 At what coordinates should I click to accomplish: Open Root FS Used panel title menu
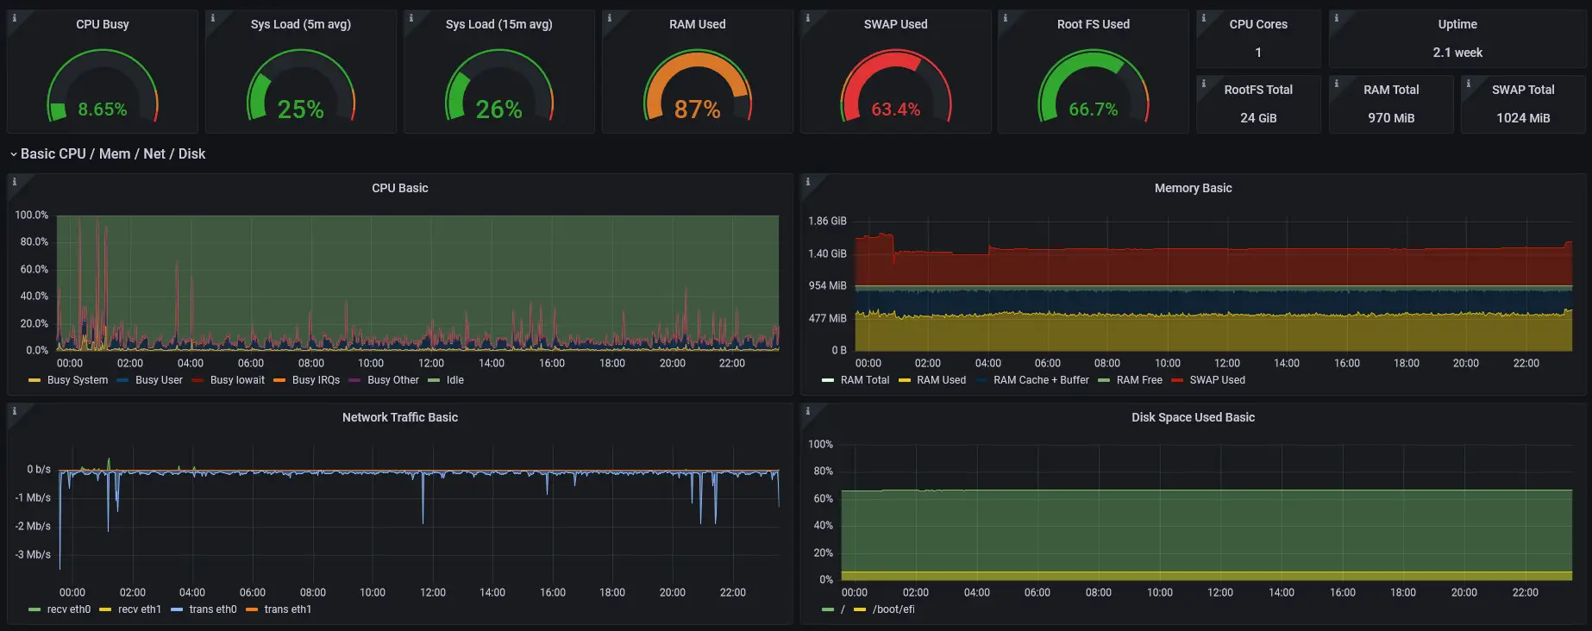(x=1094, y=24)
